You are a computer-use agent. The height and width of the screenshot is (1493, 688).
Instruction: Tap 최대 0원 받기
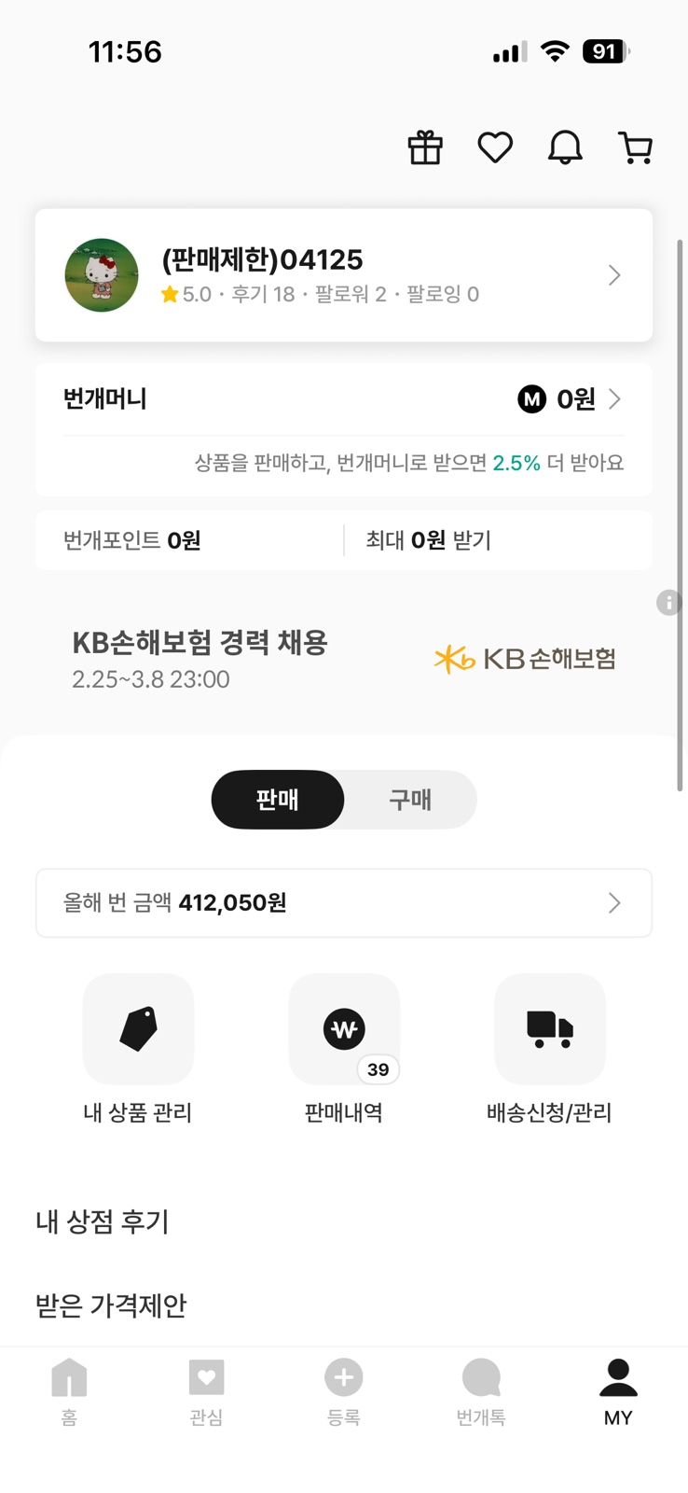[x=428, y=540]
